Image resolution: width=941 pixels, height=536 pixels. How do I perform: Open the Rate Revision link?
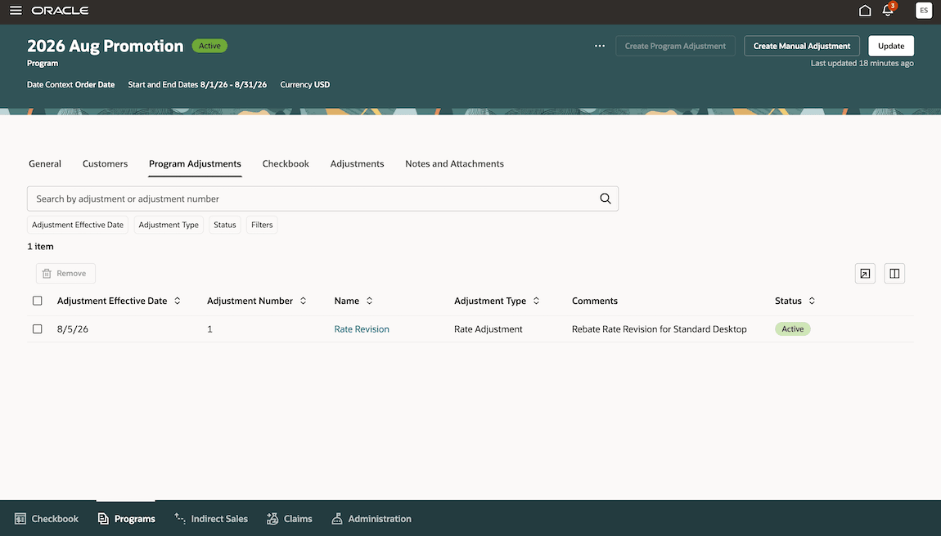tap(362, 329)
